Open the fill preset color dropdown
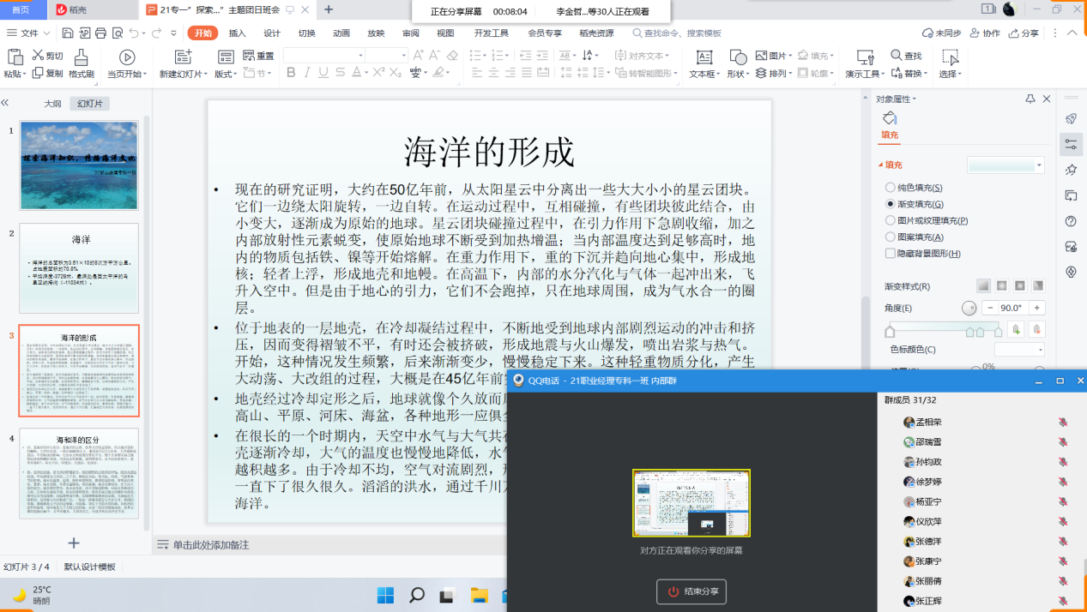1087x612 pixels. coord(1039,165)
